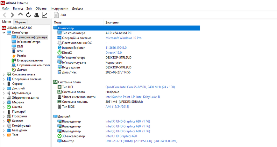This screenshot has width=277, height=147.
Task: Expand the Мережа tree node
Action: [x=4, y=102]
